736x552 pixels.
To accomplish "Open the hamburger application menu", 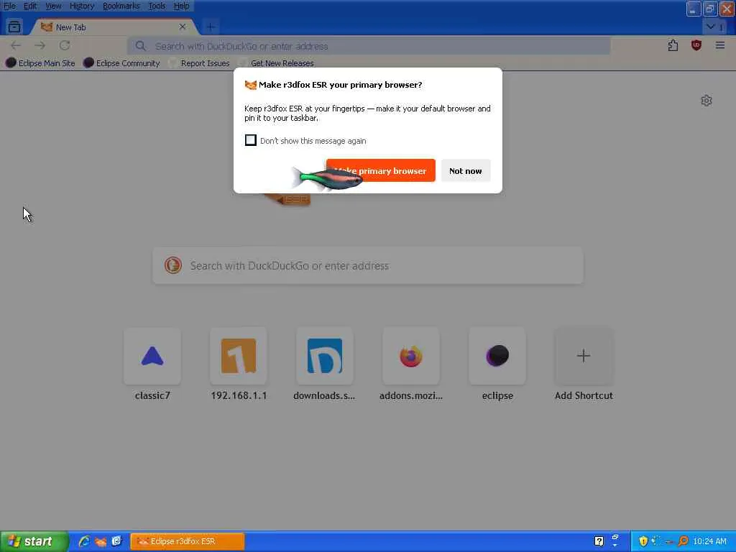I will coord(720,45).
